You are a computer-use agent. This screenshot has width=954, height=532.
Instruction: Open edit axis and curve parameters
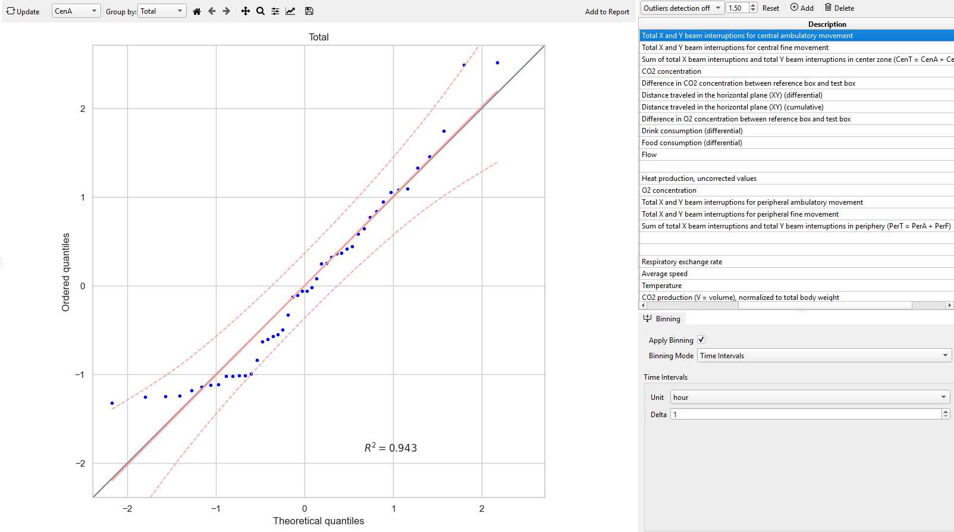pos(290,11)
